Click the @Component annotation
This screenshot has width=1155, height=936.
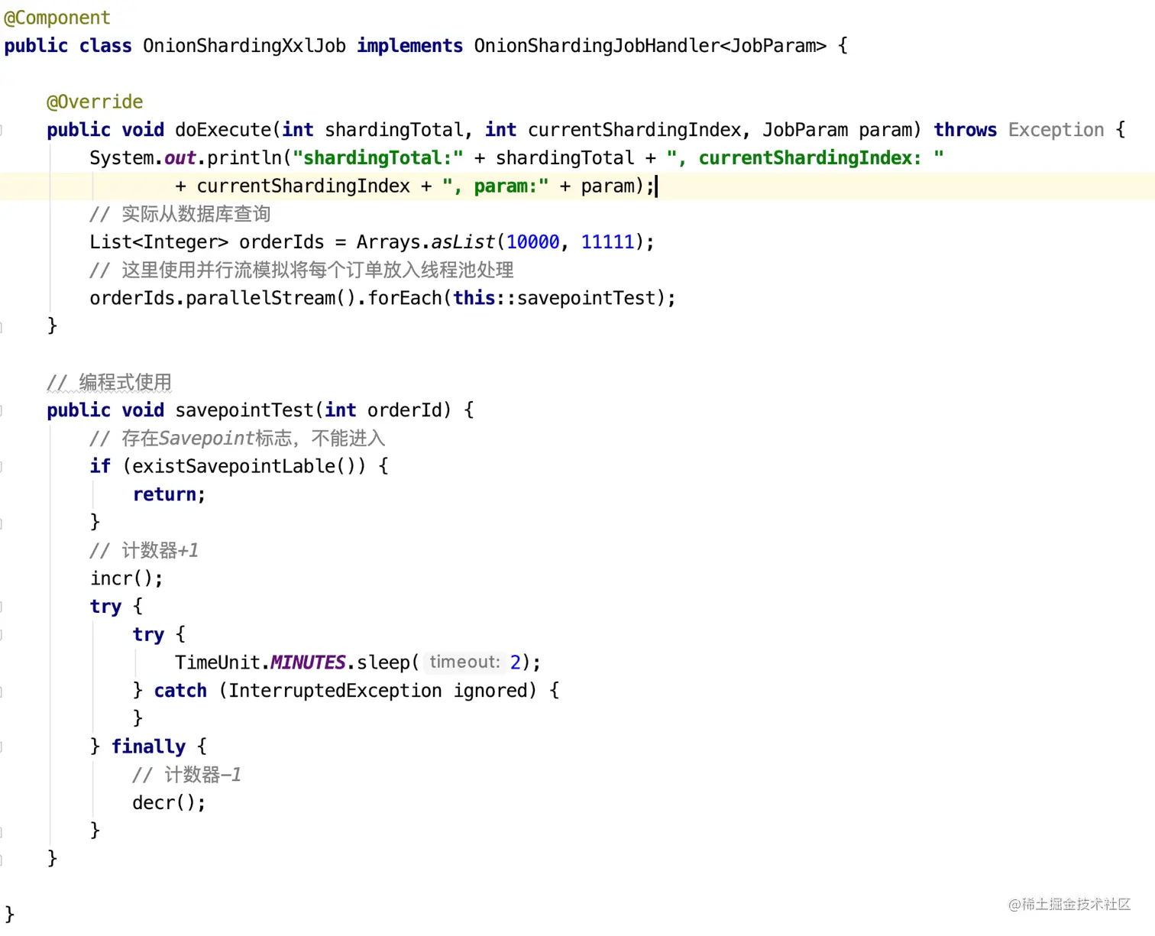pyautogui.click(x=57, y=18)
